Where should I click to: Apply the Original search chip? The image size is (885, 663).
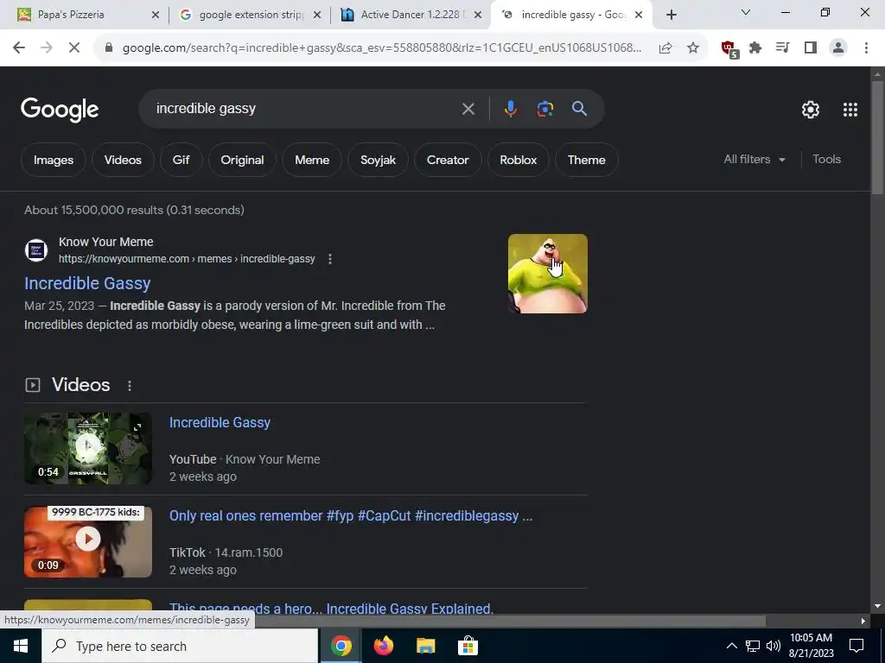[x=242, y=160]
